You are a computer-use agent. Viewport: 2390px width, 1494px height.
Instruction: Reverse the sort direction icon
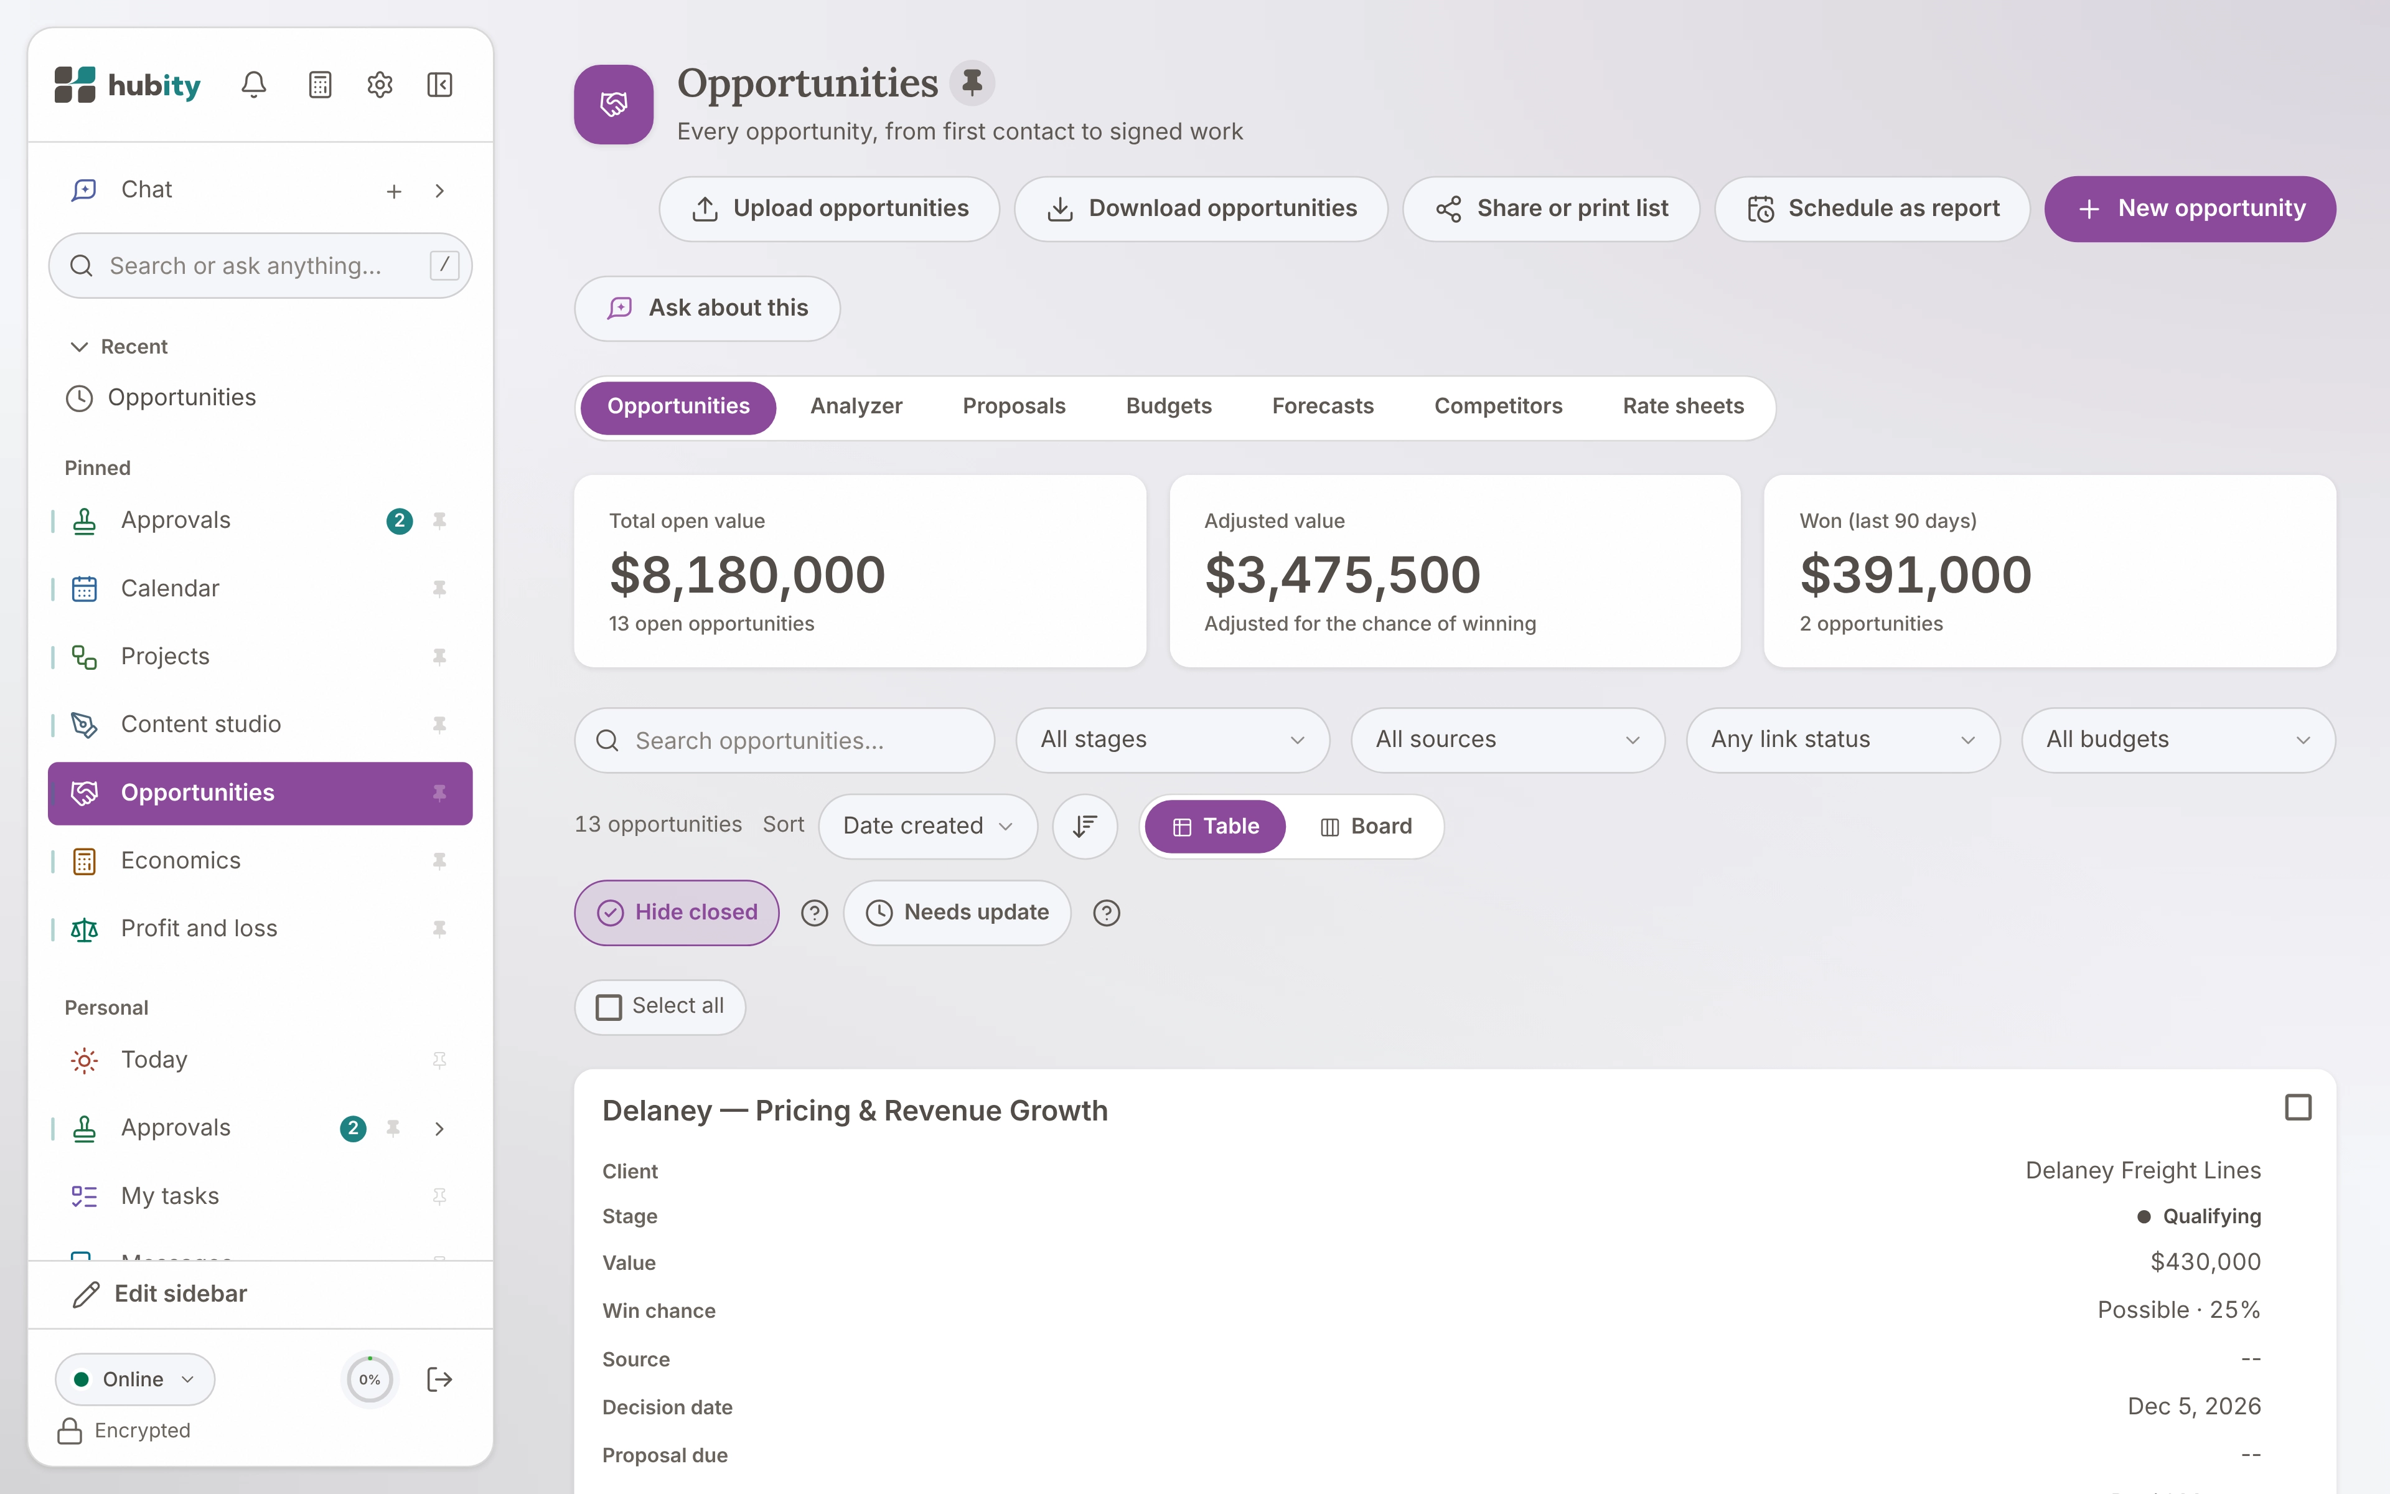(x=1084, y=826)
